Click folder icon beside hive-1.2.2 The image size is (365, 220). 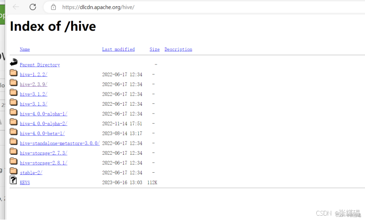14,73
